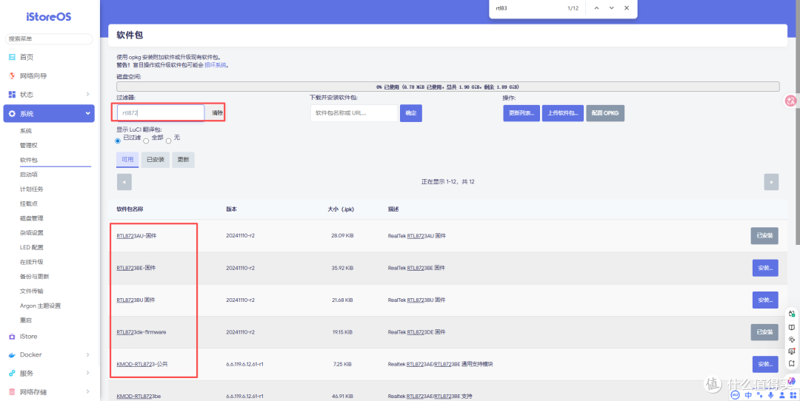The width and height of the screenshot is (800, 401).
Task: Expand the Docker sidebar menu
Action: point(87,354)
